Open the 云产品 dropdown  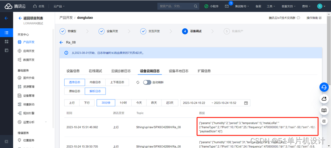(x=59, y=7)
